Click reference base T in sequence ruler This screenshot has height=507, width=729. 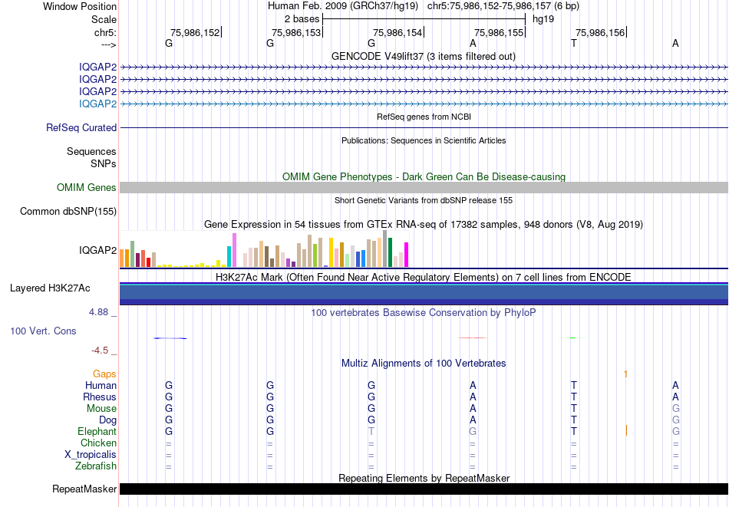574,43
